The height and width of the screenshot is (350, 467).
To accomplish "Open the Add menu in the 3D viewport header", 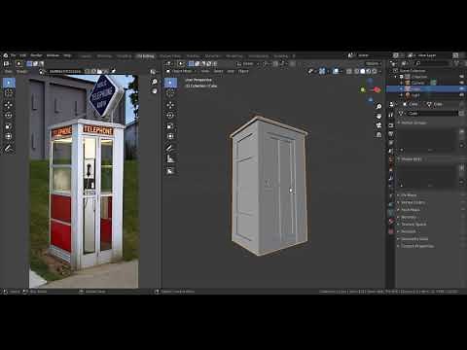I will [x=231, y=71].
